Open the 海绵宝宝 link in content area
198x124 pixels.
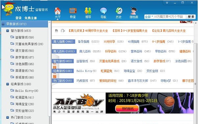point(129,71)
